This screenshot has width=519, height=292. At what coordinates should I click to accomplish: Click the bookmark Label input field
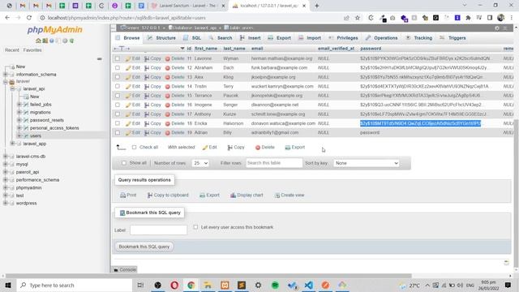click(159, 230)
